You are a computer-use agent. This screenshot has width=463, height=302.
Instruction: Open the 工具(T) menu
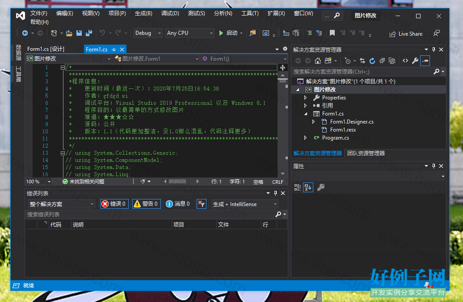click(x=250, y=13)
